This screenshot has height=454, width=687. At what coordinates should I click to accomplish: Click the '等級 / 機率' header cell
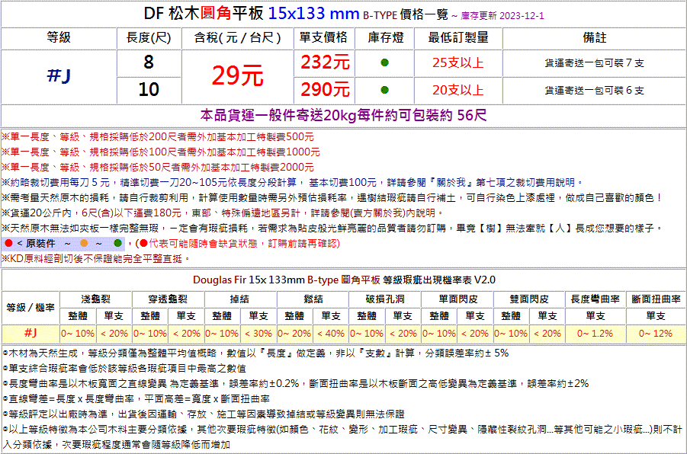(x=30, y=307)
